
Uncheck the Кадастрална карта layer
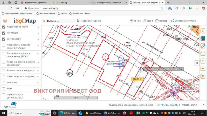pyautogui.click(x=4, y=27)
